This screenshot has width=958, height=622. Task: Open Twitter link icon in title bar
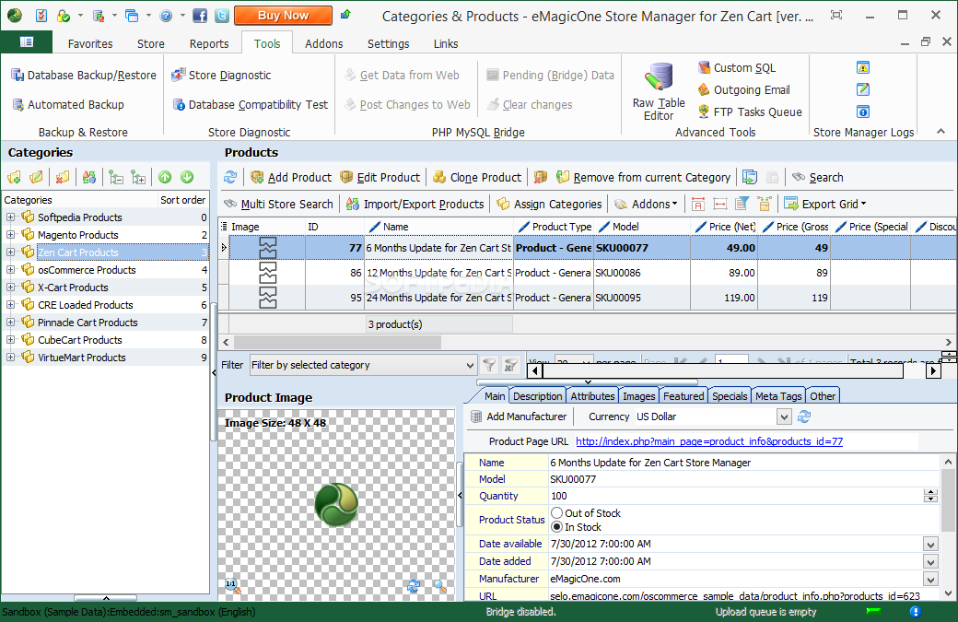tap(222, 16)
